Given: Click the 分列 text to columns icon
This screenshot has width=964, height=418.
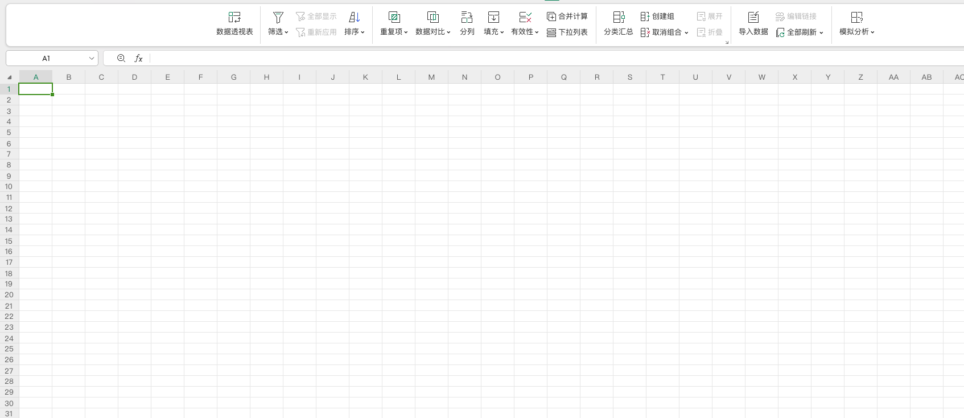Looking at the screenshot, I should tap(467, 17).
